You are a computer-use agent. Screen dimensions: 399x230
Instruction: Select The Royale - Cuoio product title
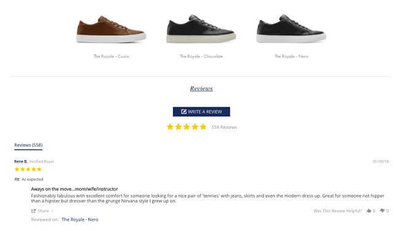tap(111, 56)
